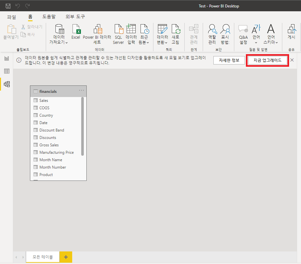Select the 모든 테이블 layout tab
The height and width of the screenshot is (264, 301).
click(43, 257)
